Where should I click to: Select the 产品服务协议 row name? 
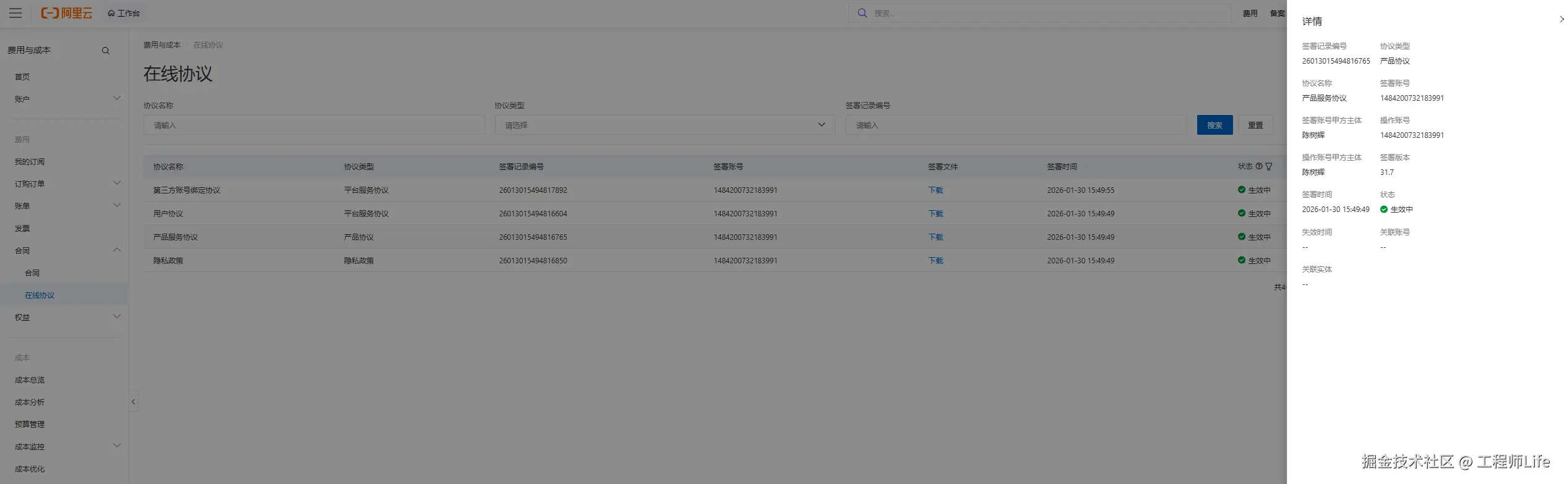[x=176, y=237]
